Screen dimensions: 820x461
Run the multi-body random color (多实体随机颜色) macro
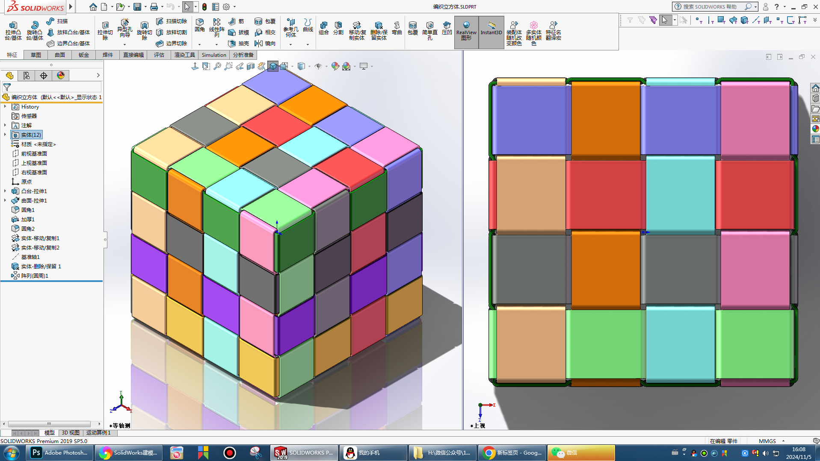pyautogui.click(x=534, y=33)
